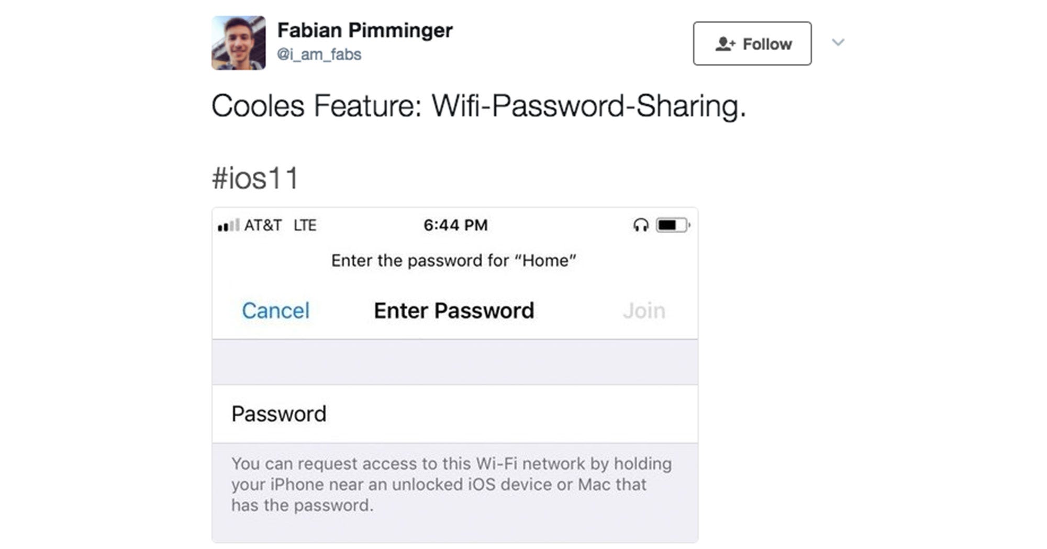1047x549 pixels.
Task: Click the 6:44 PM clock display
Action: click(454, 224)
